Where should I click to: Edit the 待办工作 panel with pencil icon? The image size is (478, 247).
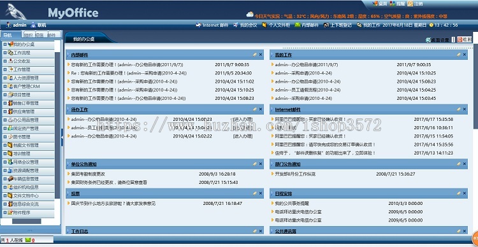(x=254, y=109)
